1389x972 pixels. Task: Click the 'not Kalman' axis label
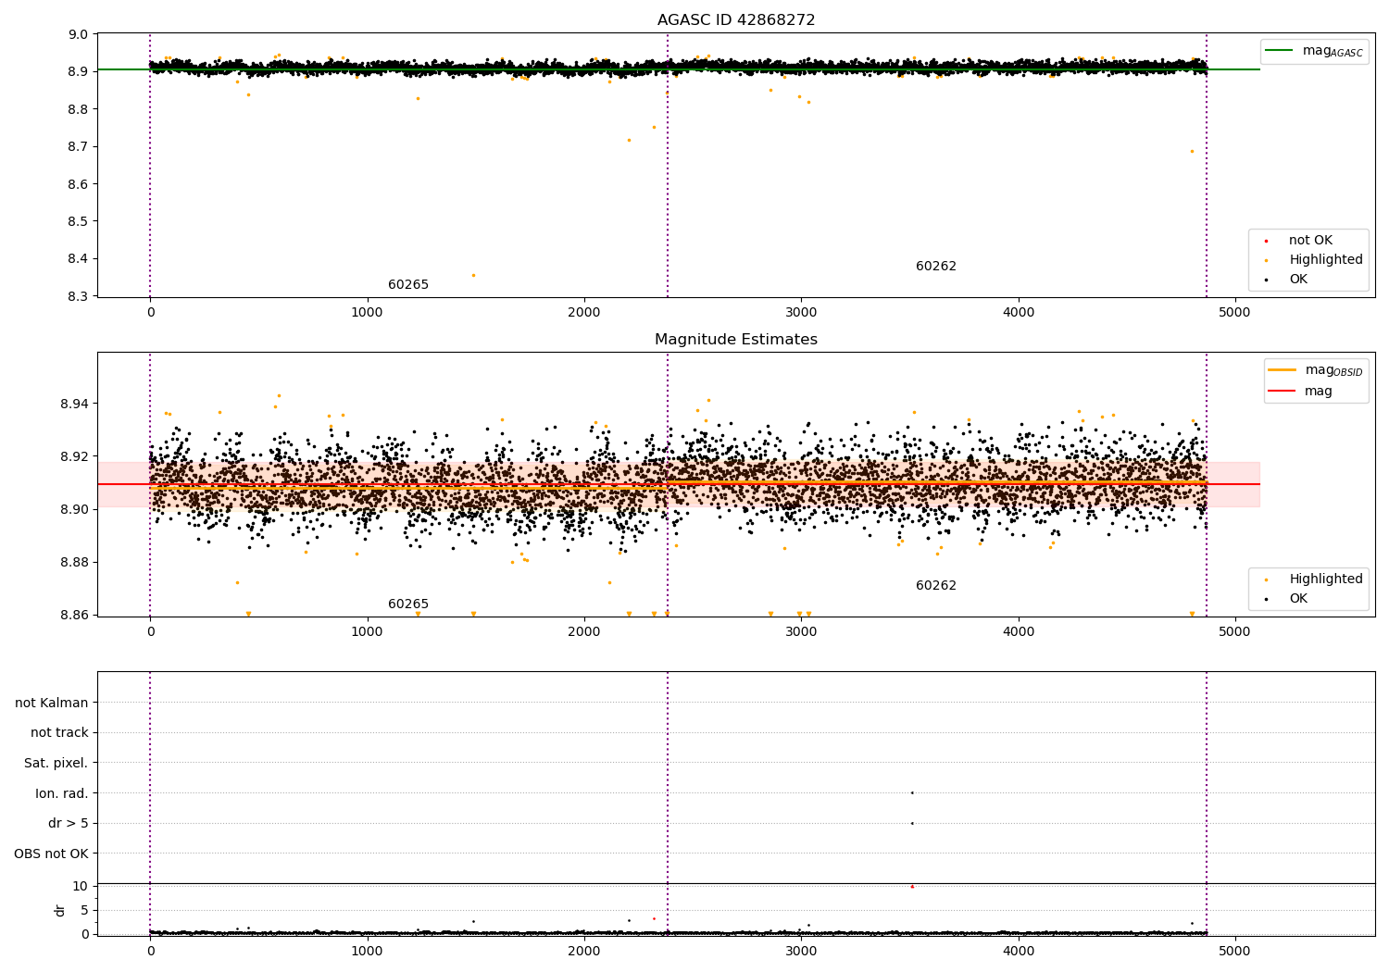pyautogui.click(x=52, y=703)
